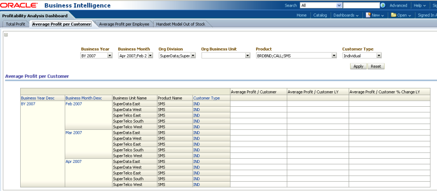Click the Reset button
The image size is (437, 191).
coord(376,66)
